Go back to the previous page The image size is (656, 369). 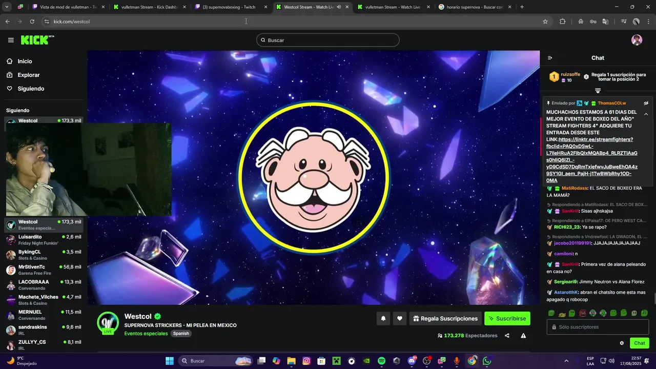click(x=7, y=22)
